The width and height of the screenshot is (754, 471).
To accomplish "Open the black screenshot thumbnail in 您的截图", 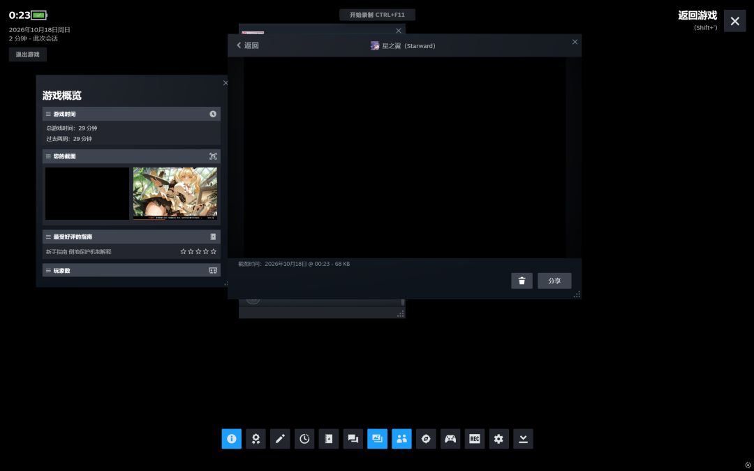I will click(87, 194).
